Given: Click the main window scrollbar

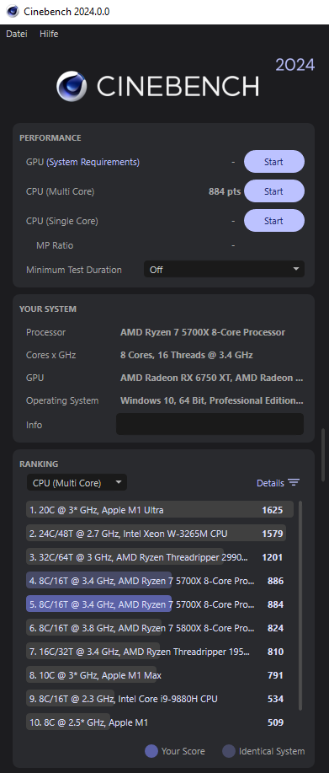Looking at the screenshot, I should [x=323, y=455].
